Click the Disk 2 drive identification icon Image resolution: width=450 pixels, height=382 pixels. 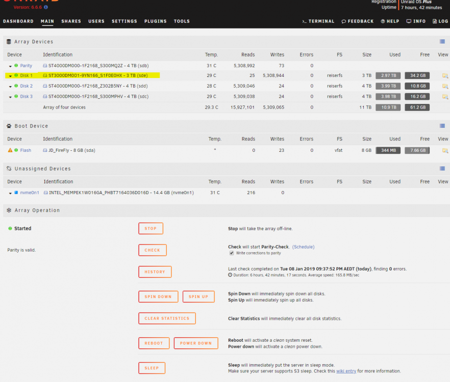45,86
